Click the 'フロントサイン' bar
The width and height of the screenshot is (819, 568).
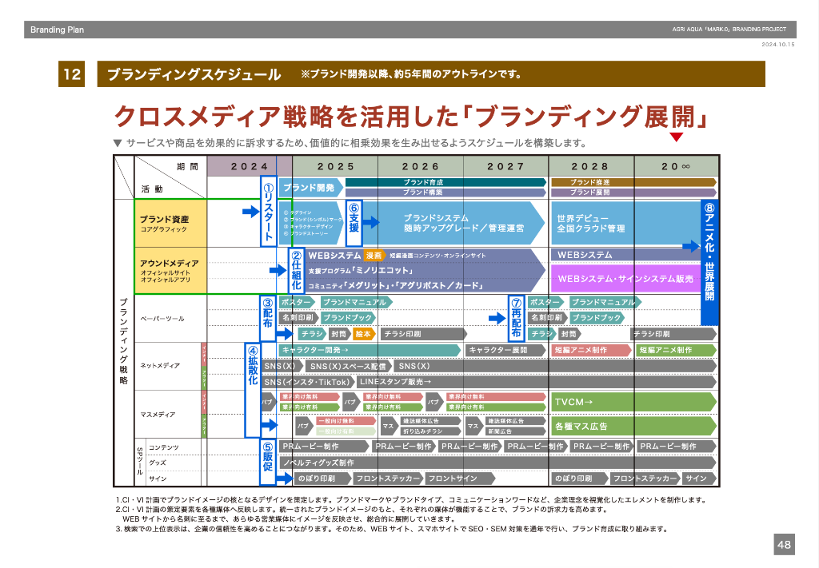[x=460, y=479]
